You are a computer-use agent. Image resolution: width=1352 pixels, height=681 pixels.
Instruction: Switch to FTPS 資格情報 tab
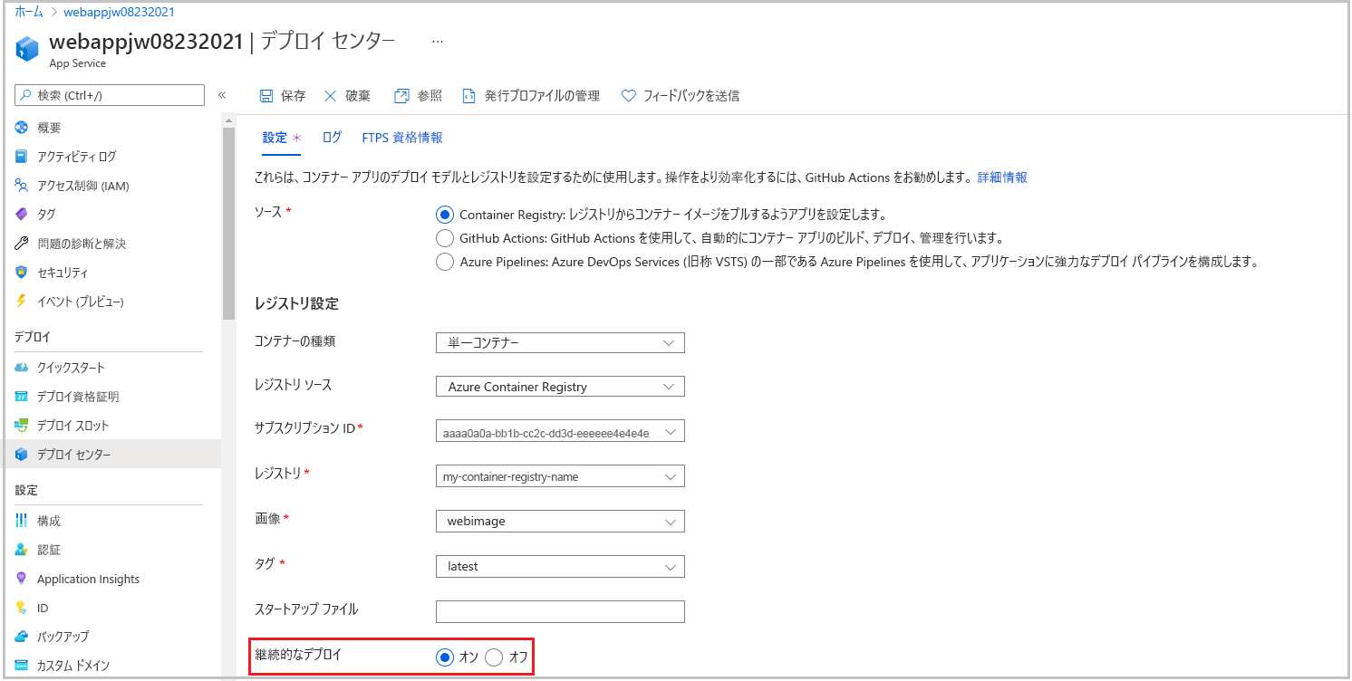402,138
